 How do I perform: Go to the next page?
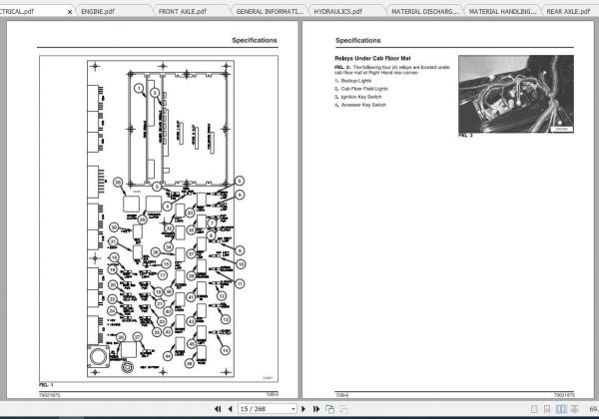tap(303, 409)
